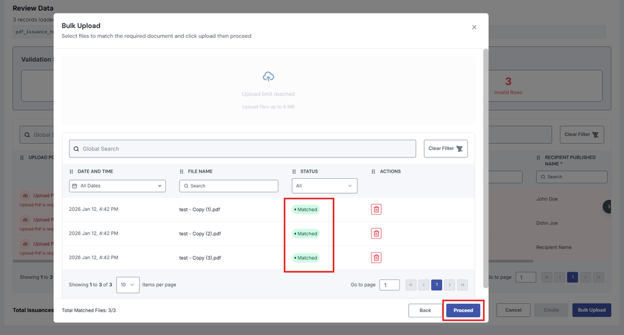This screenshot has height=335, width=624.
Task: Click the background page's Go to page field
Action: tap(526, 277)
